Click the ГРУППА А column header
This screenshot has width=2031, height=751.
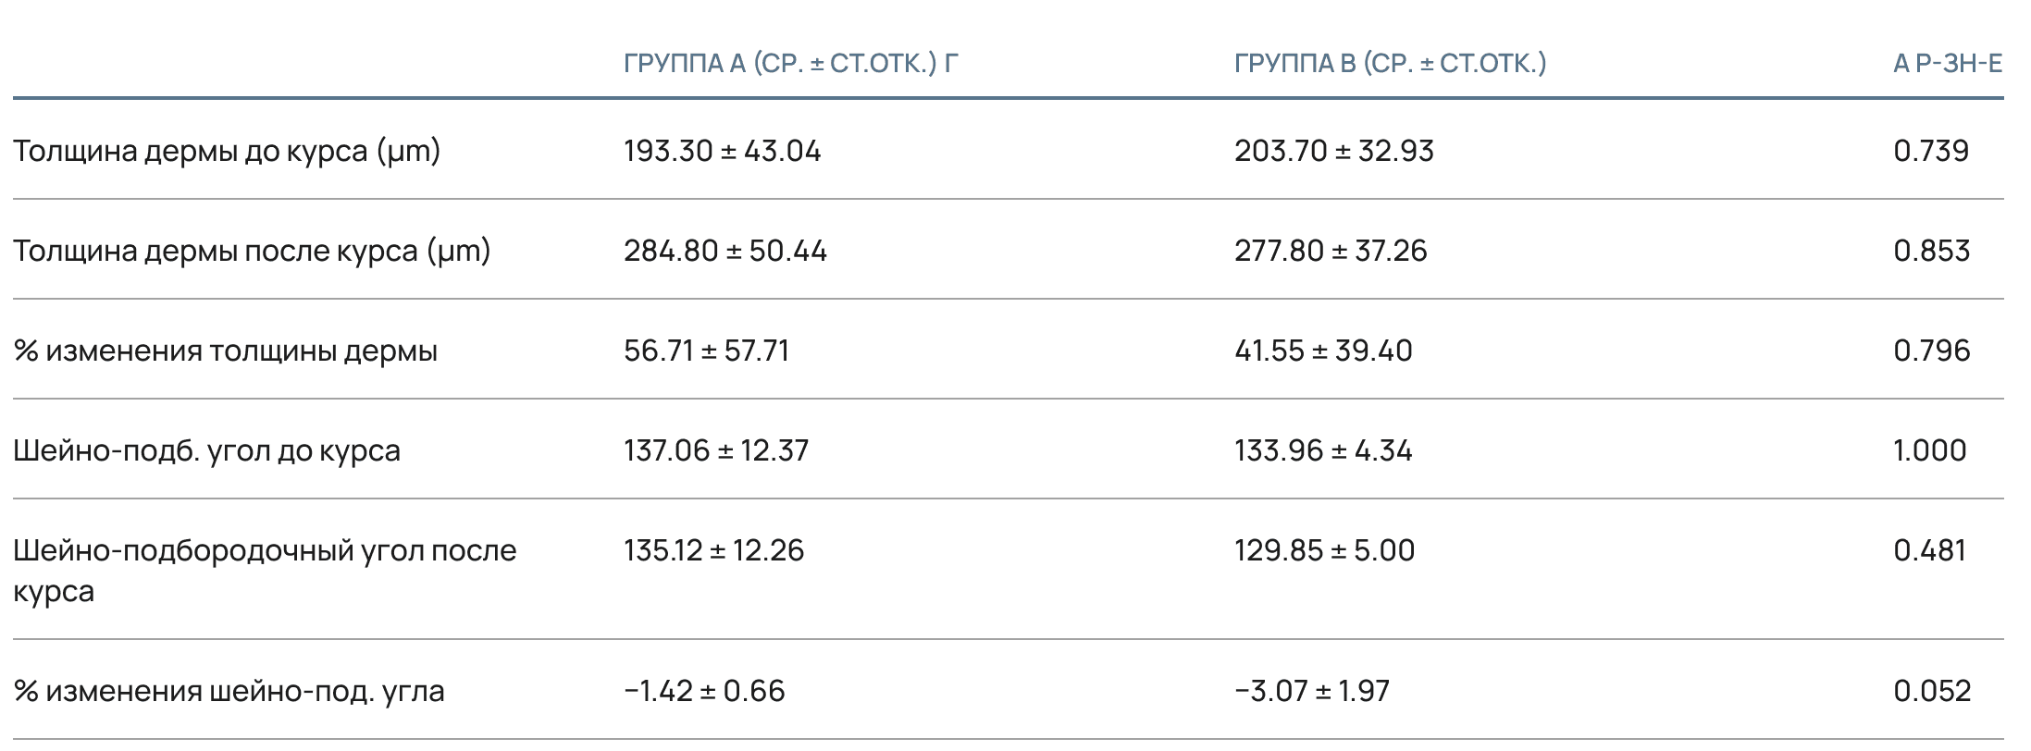coord(791,63)
